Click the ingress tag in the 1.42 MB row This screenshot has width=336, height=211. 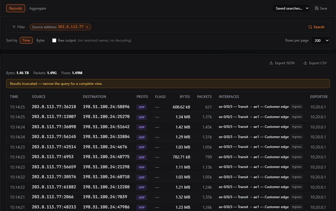[x=297, y=127]
